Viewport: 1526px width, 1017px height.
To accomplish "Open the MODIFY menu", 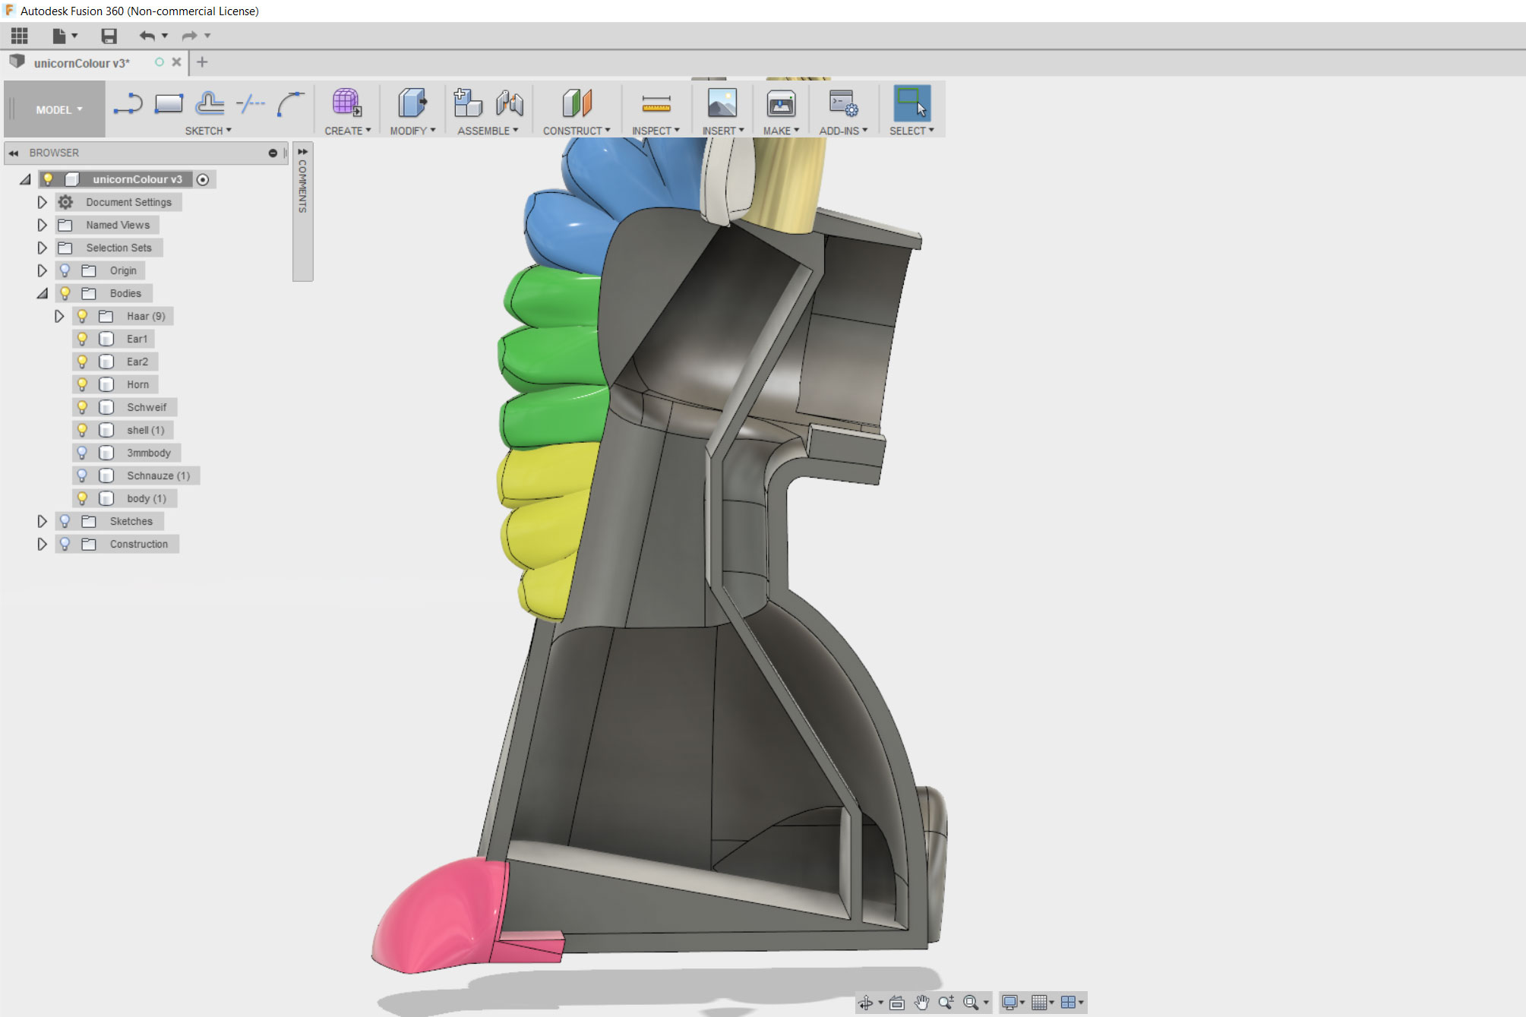I will (x=412, y=131).
